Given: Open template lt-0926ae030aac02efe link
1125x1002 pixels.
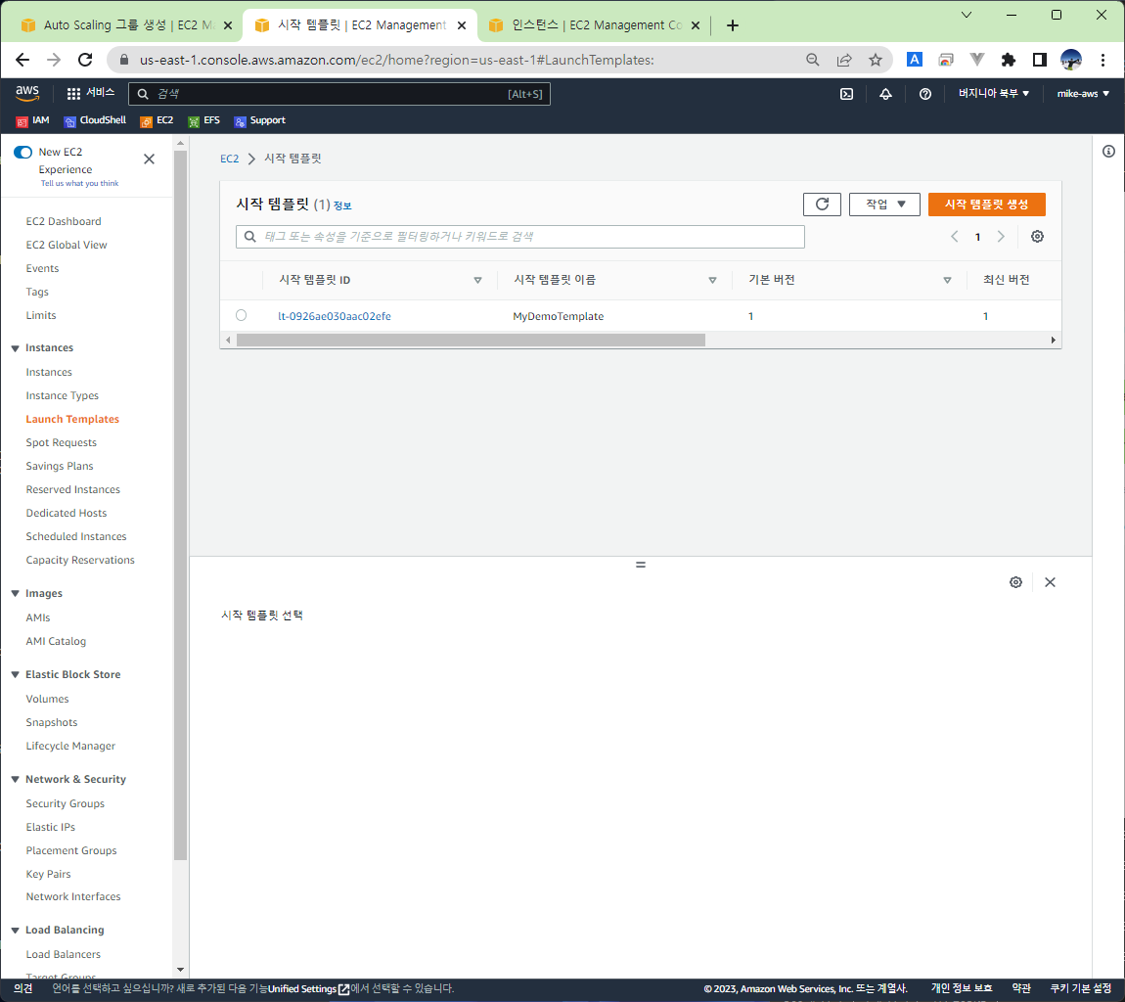Looking at the screenshot, I should click(335, 316).
